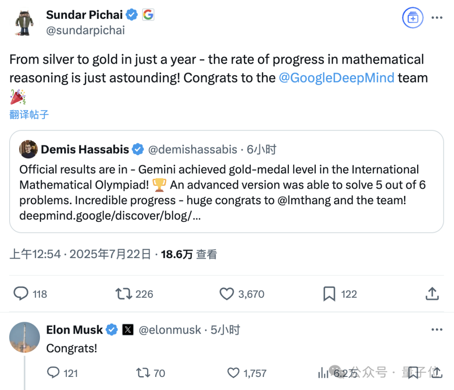Click Demis Hassabis's small avatar
Image resolution: width=454 pixels, height=390 pixels.
point(29,149)
